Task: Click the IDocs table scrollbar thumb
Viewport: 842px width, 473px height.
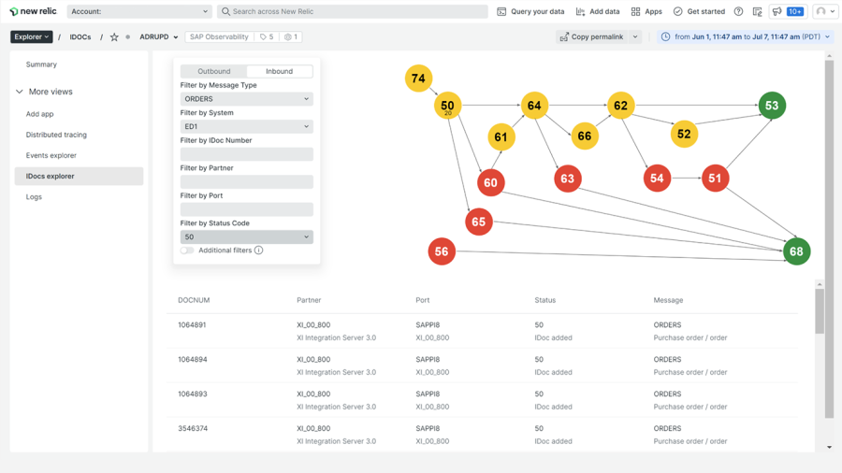Action: pos(819,311)
